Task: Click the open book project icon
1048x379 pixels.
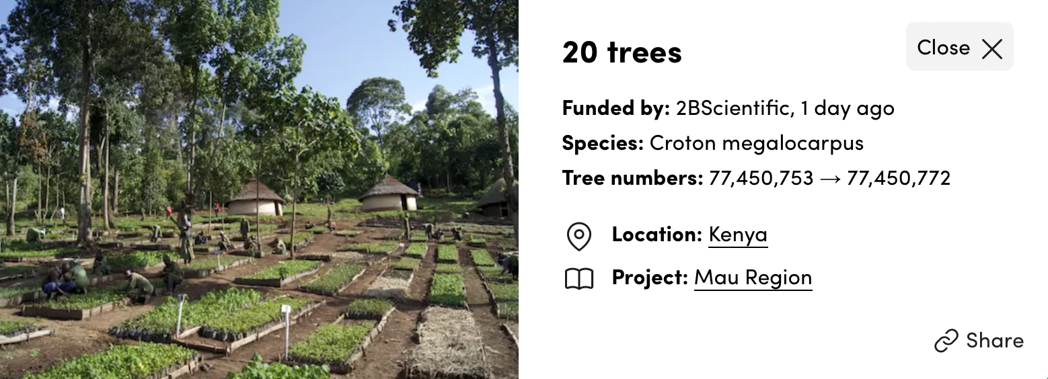Action: [x=579, y=279]
